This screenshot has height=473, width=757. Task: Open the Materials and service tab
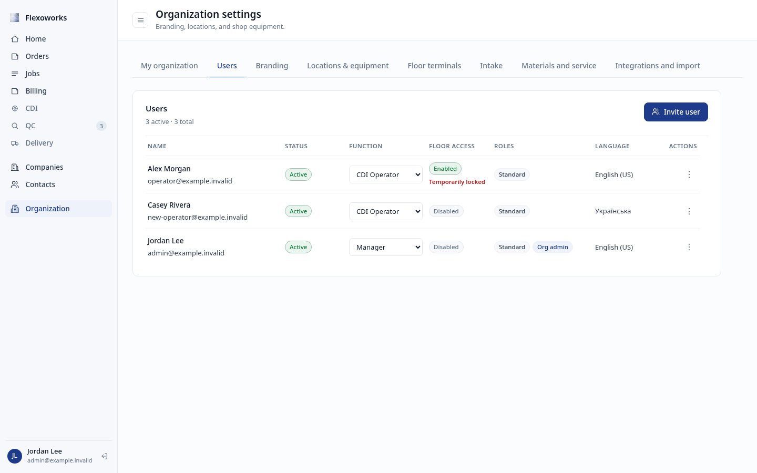tap(559, 66)
